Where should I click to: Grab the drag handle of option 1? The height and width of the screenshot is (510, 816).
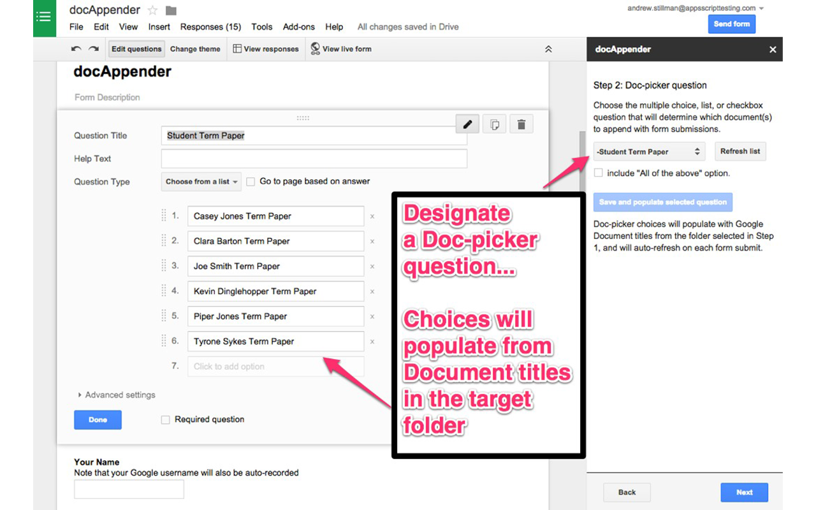[164, 215]
